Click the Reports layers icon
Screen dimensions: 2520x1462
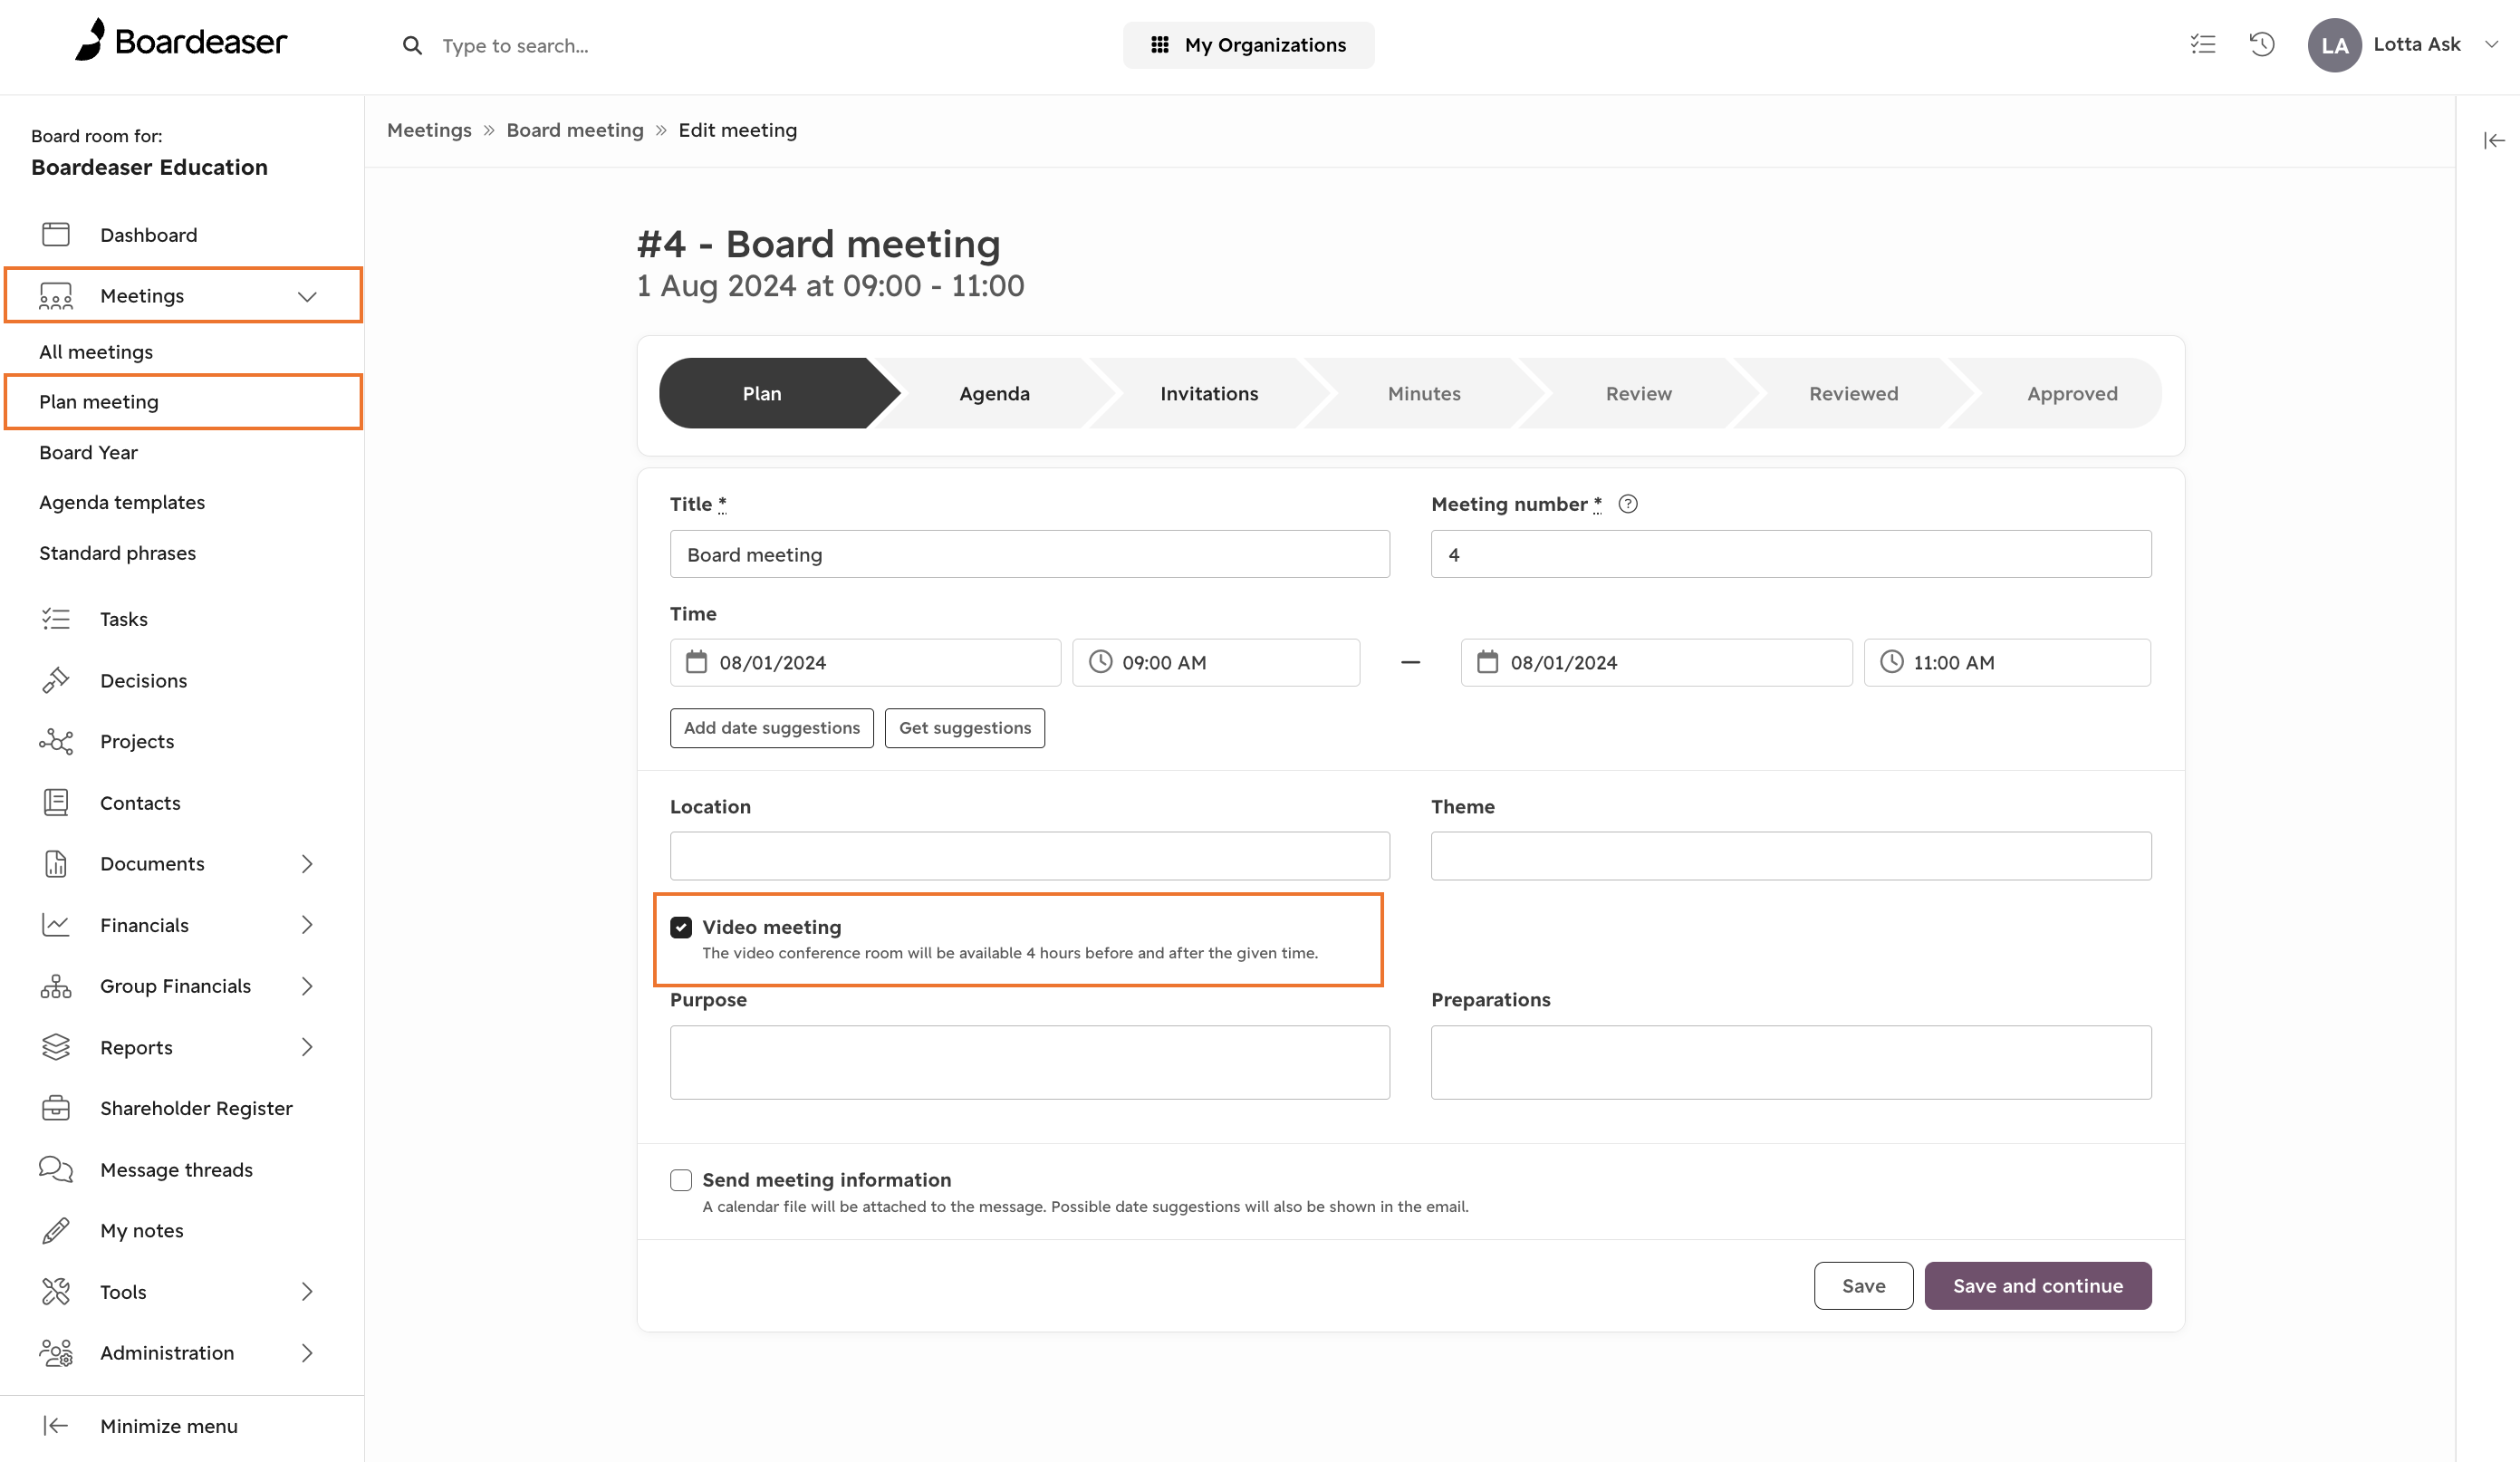(x=56, y=1047)
